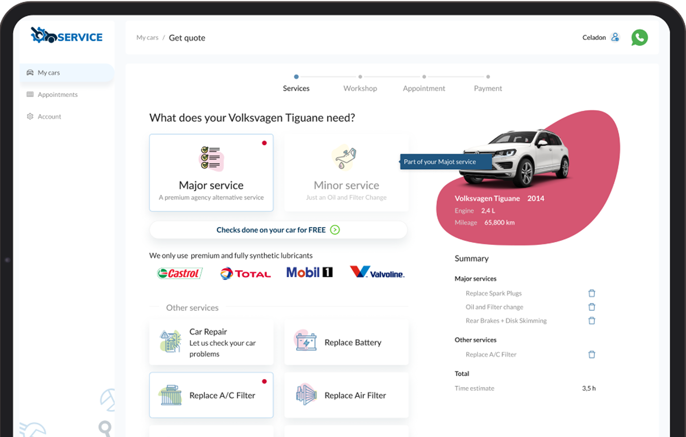The height and width of the screenshot is (437, 686).
Task: Select the Major service card
Action: coord(211,173)
